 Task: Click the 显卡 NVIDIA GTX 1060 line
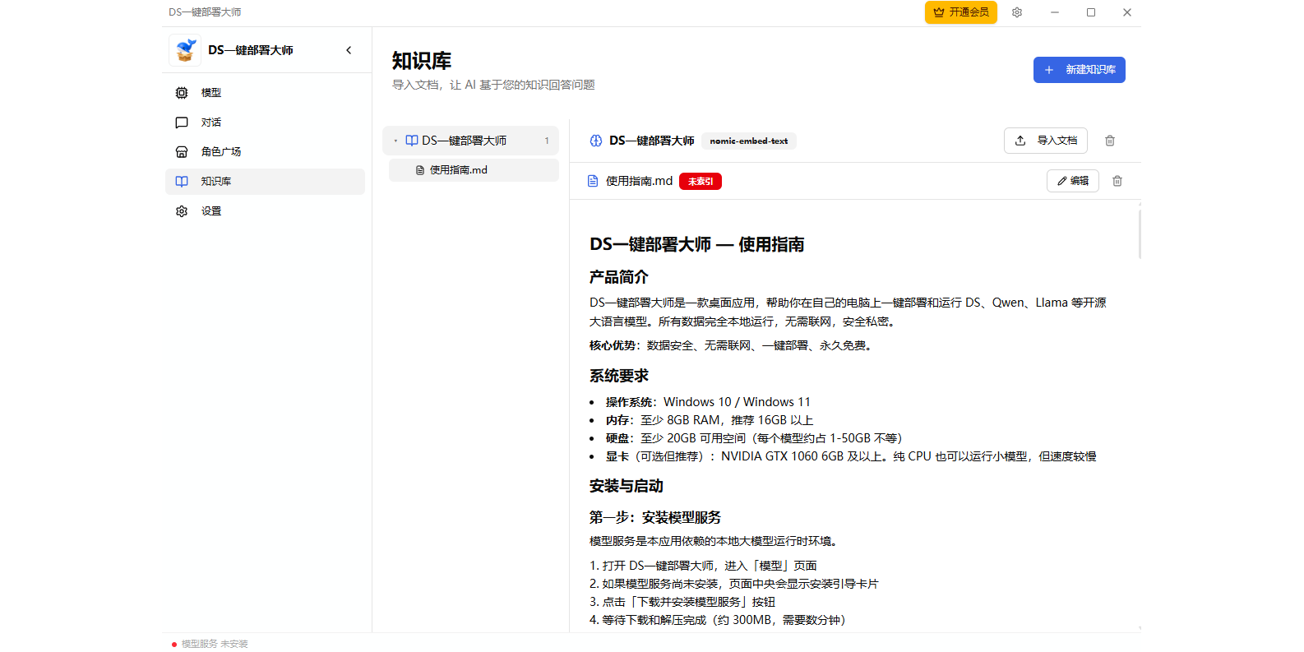[851, 456]
